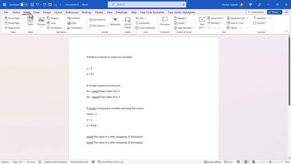Image resolution: width=291 pixels, height=164 pixels.
Task: Click the Share button
Action: pos(273,12)
